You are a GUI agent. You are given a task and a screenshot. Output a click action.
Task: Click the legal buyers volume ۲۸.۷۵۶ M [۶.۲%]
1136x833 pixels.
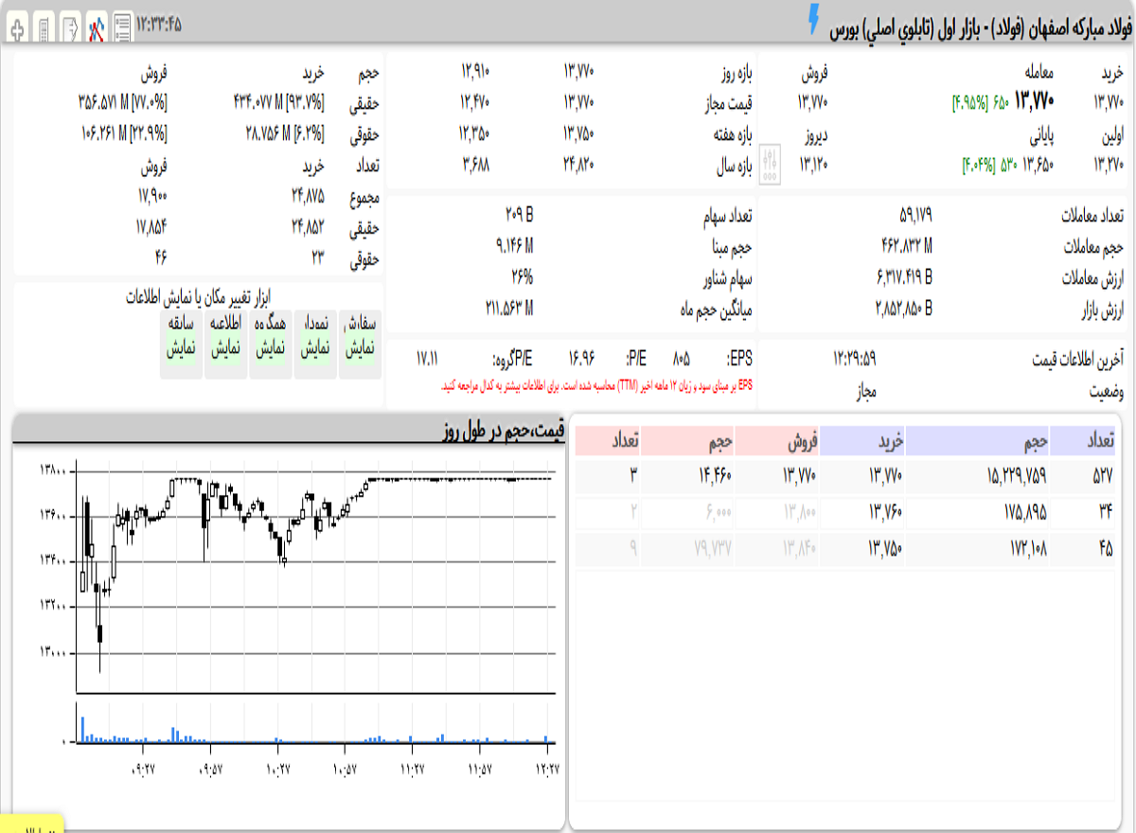[x=284, y=133]
